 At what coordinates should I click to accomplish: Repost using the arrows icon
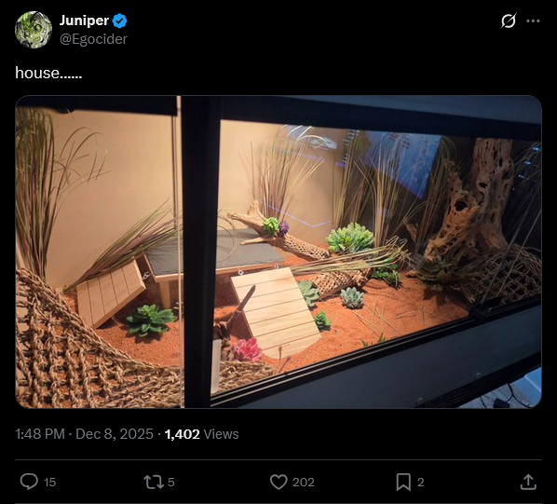tap(154, 482)
